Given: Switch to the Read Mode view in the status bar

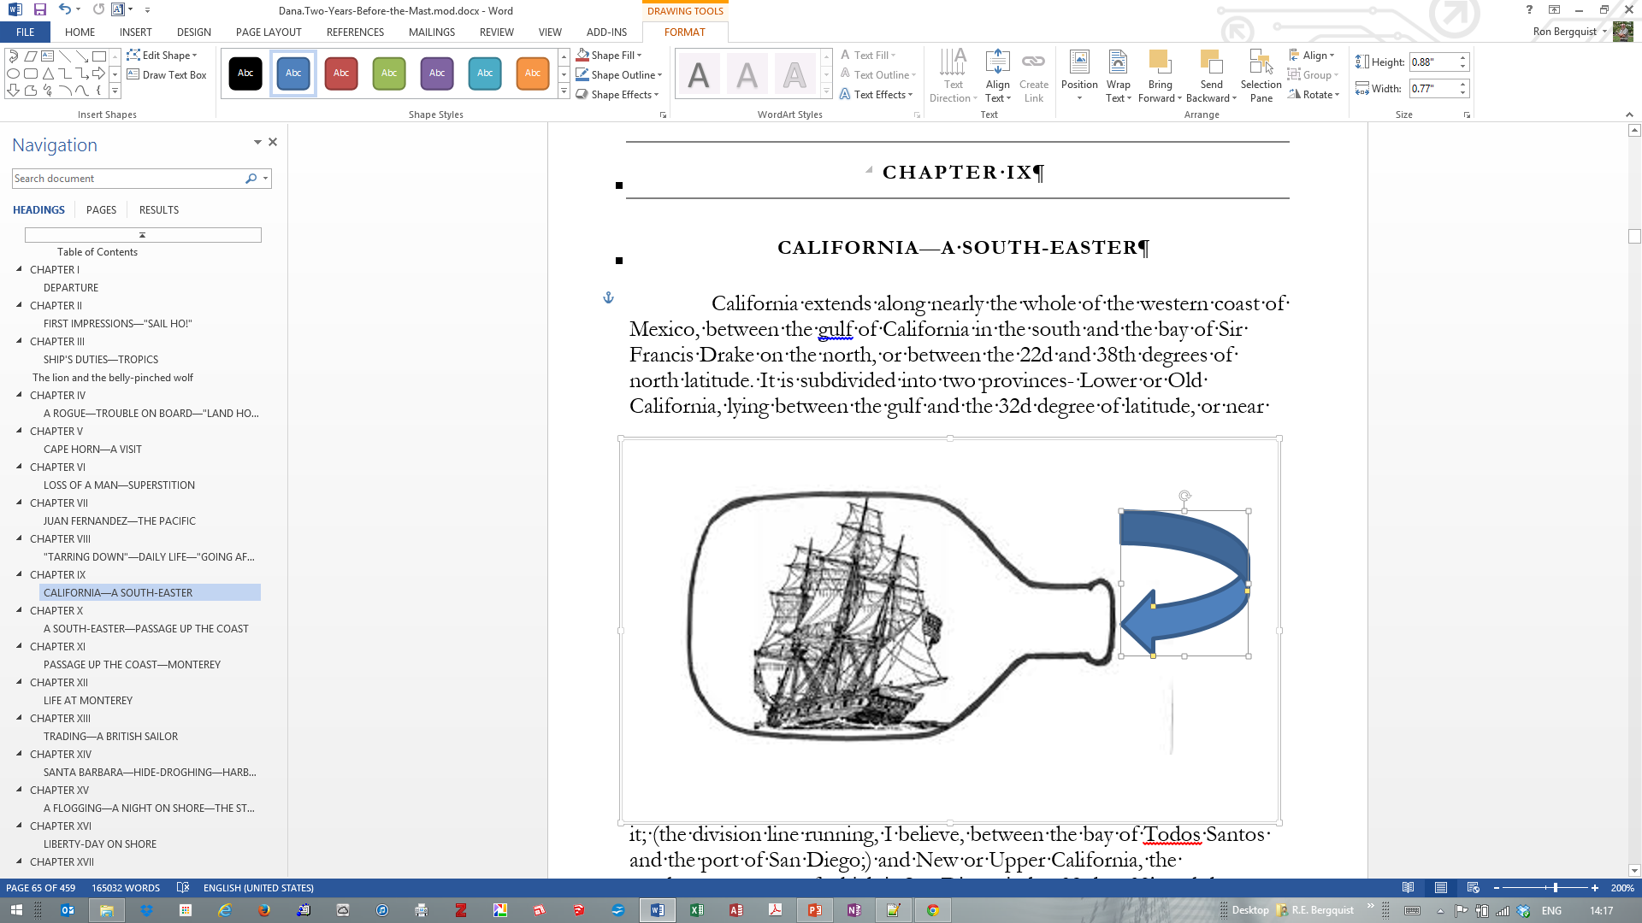Looking at the screenshot, I should click(x=1408, y=888).
